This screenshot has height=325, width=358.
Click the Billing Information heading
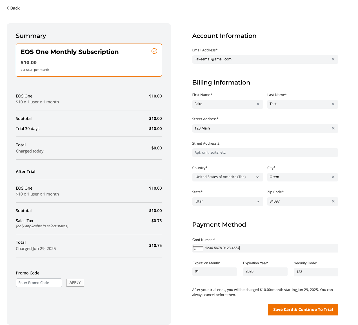221,83
